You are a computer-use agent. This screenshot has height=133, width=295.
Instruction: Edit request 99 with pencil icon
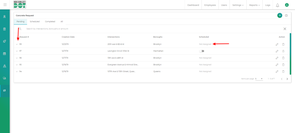pyautogui.click(x=277, y=44)
